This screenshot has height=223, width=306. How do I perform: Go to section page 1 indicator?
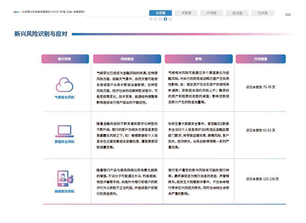pos(151,19)
